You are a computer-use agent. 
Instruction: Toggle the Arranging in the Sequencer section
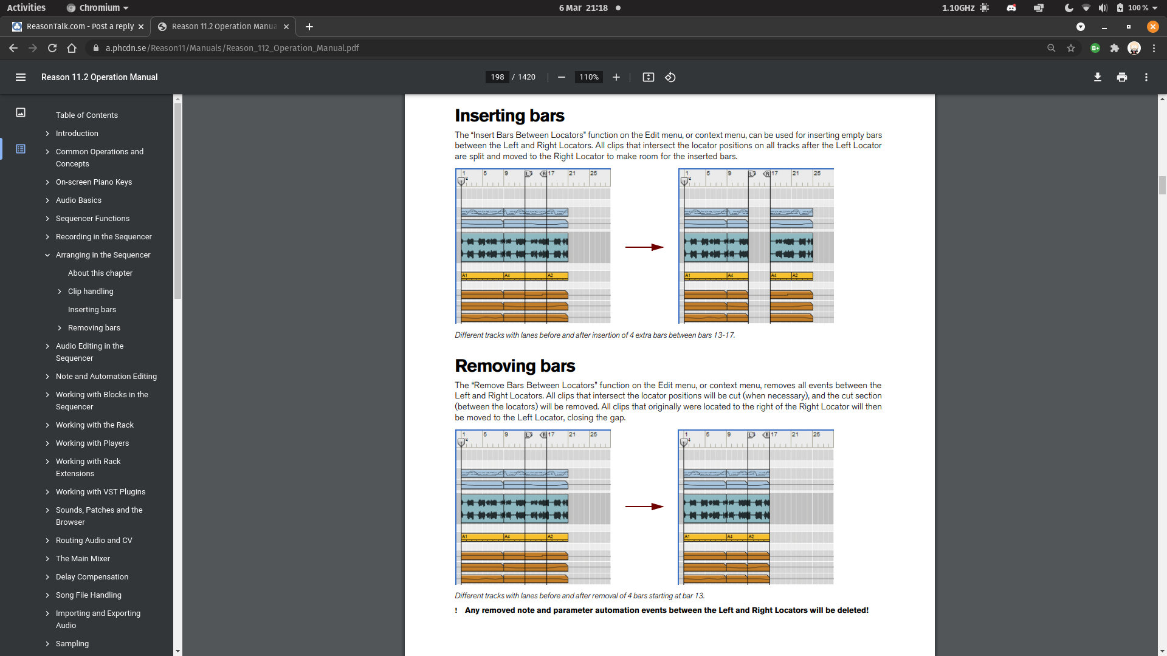(48, 255)
